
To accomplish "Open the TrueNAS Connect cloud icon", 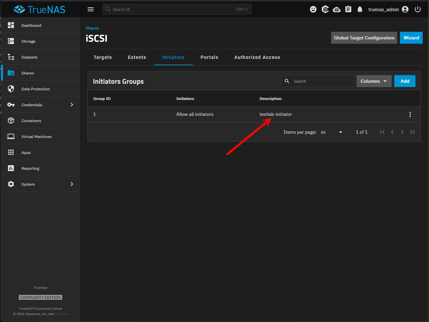I will click(x=337, y=9).
